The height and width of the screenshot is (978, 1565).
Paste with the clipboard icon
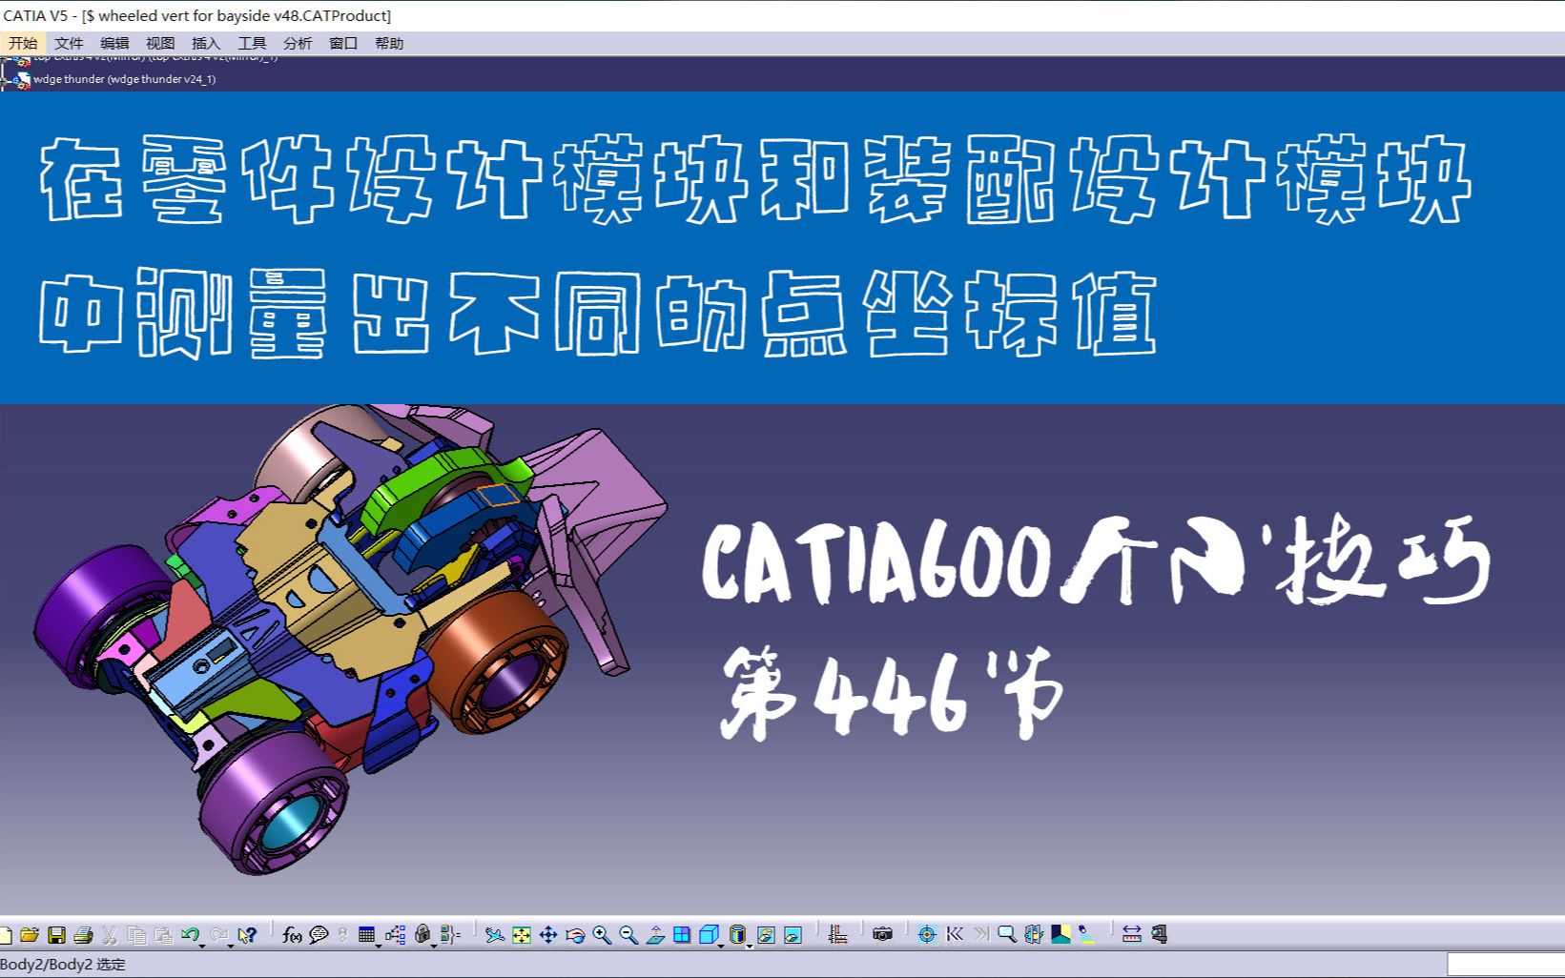point(163,935)
